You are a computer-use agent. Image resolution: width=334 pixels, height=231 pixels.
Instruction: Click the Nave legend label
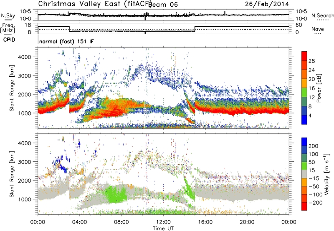[x=318, y=29]
